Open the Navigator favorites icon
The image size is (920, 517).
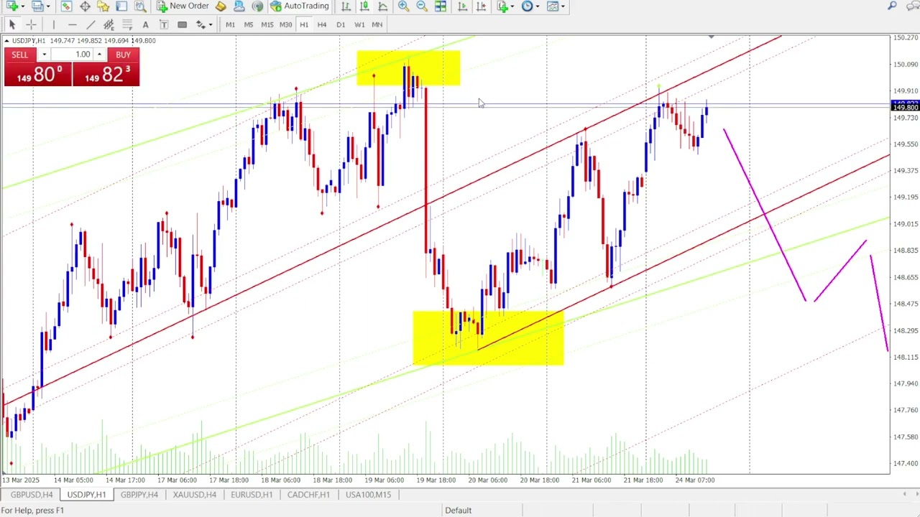(103, 6)
